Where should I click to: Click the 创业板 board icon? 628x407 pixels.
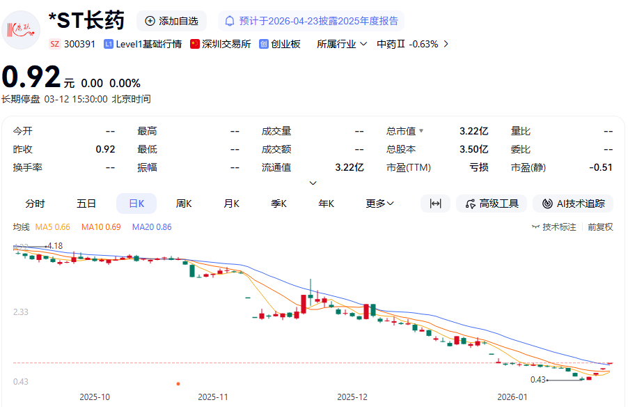[264, 44]
